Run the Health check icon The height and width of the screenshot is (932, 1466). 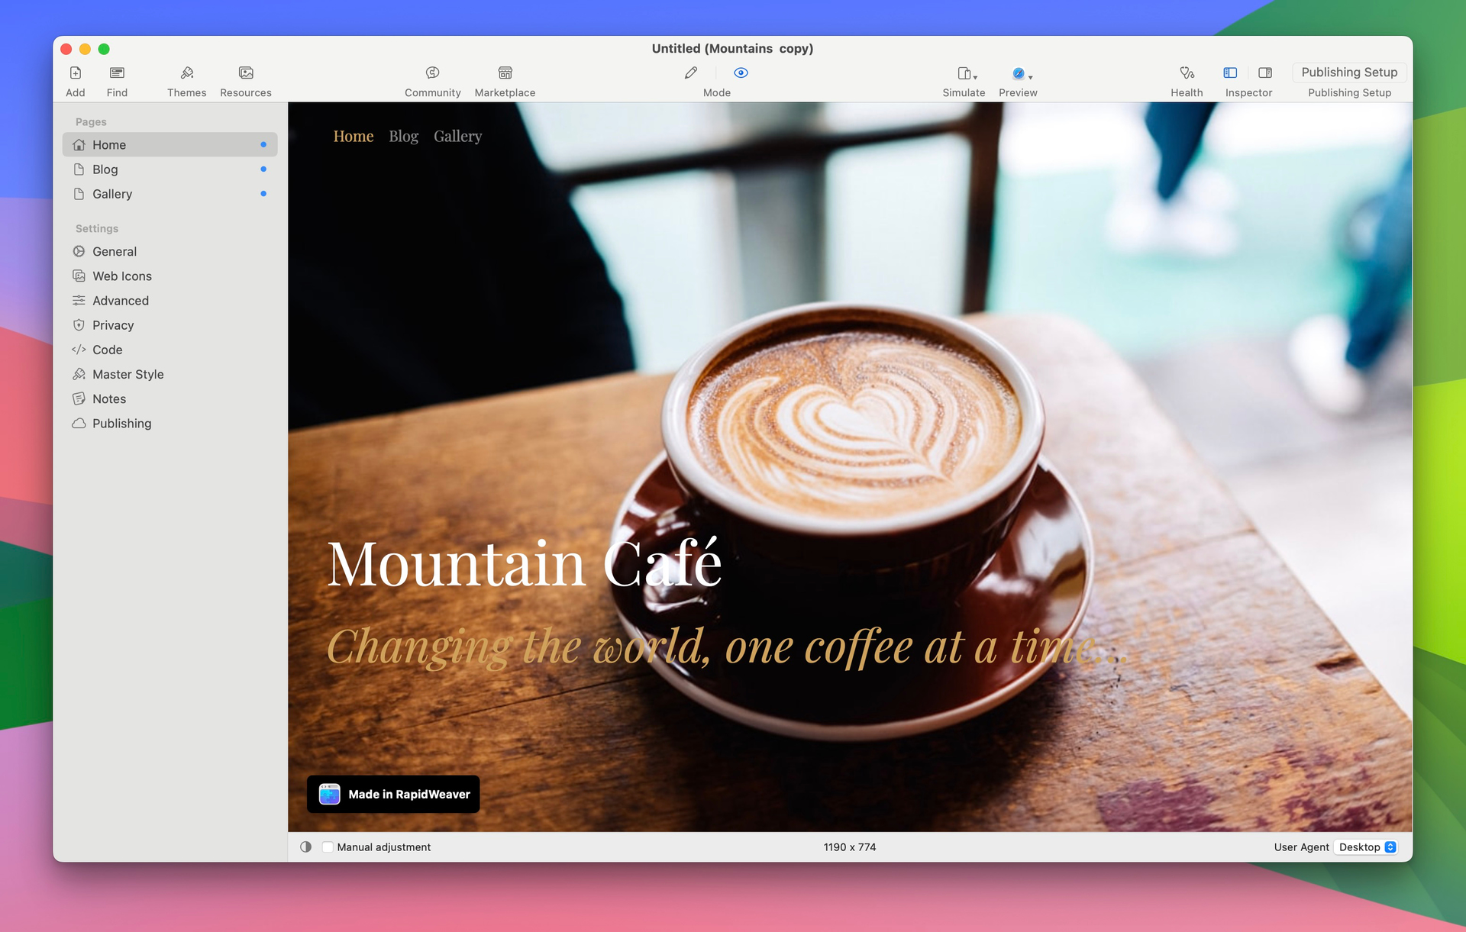pyautogui.click(x=1187, y=73)
